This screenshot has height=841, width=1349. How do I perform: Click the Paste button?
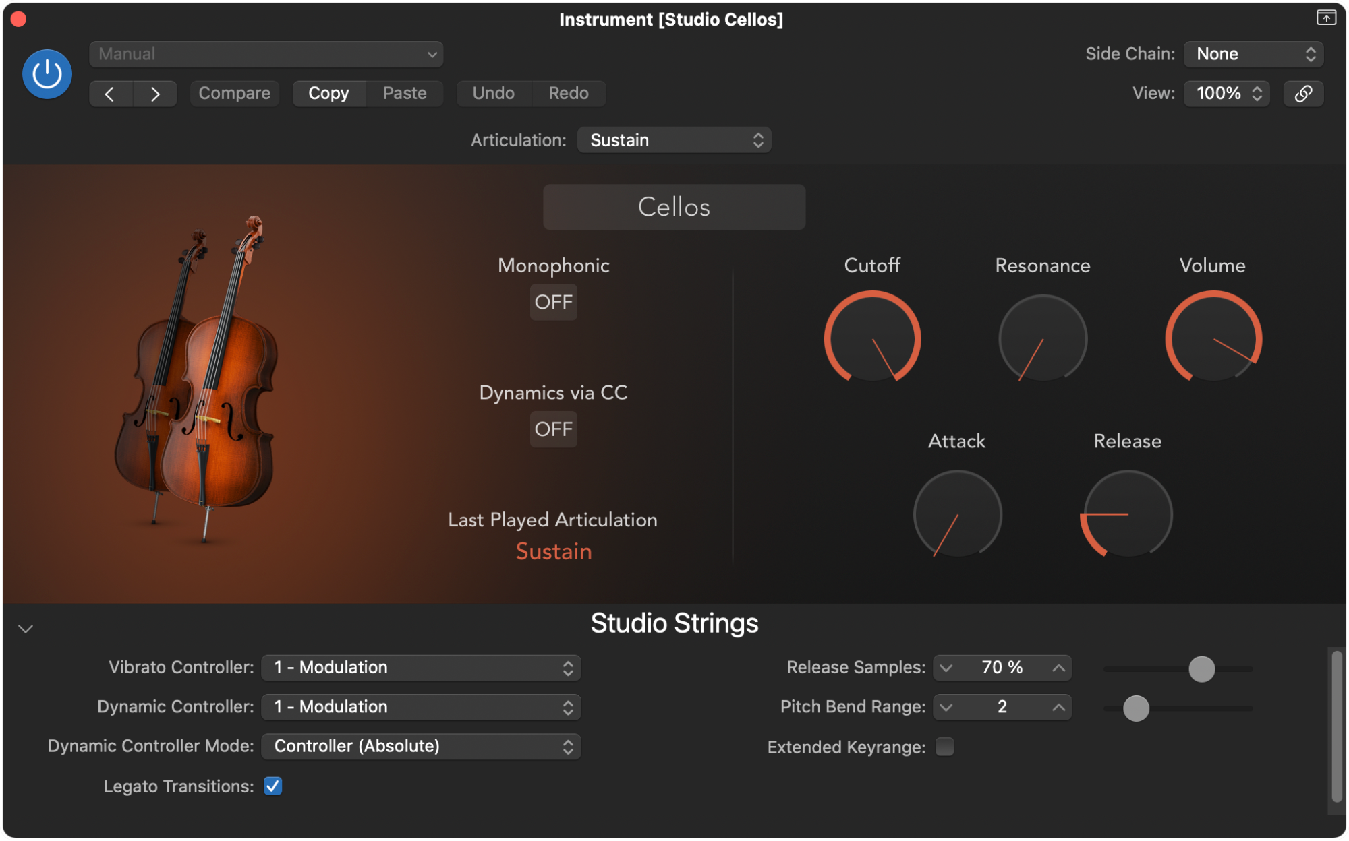tap(405, 94)
